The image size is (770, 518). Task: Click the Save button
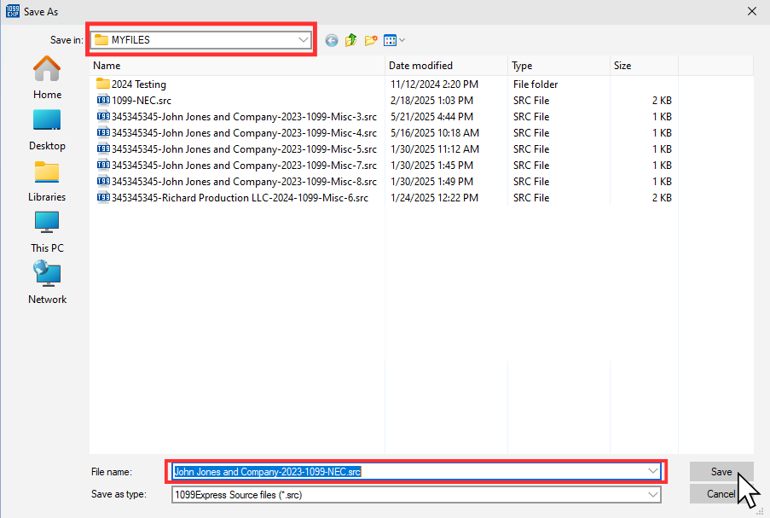pos(721,471)
